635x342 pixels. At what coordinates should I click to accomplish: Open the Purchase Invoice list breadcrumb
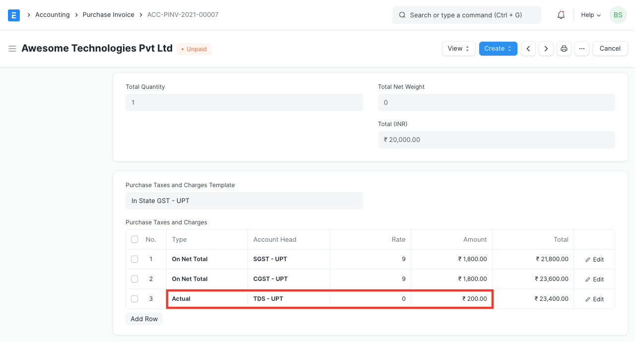click(108, 14)
